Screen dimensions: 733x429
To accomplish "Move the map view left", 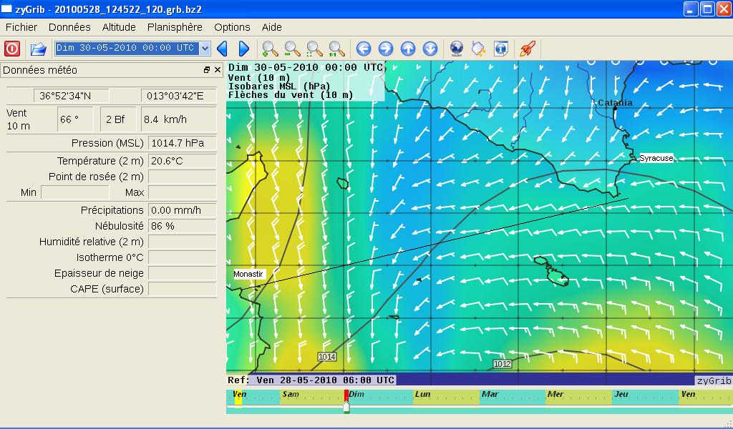I will pyautogui.click(x=364, y=49).
